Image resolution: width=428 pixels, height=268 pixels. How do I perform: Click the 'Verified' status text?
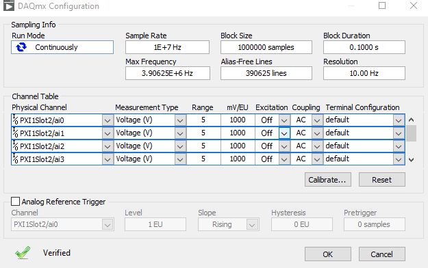57,253
